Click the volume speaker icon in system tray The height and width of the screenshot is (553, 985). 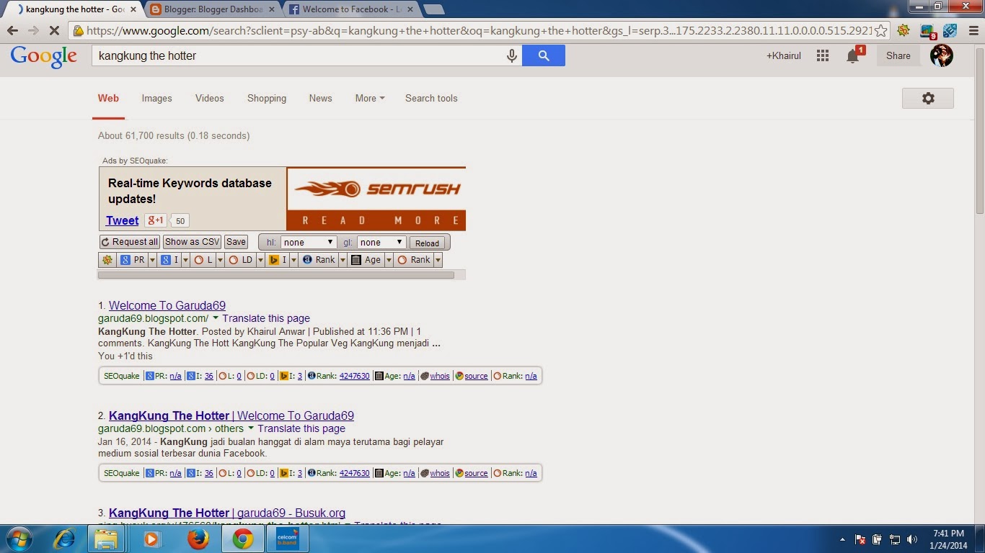click(x=912, y=539)
